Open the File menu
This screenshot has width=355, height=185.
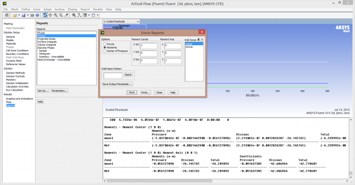click(6, 9)
